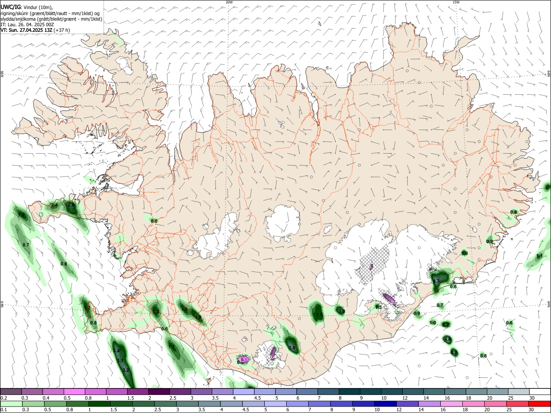
Task: Select the 14–16 light violet swatch, lower row
Action: click(x=430, y=404)
